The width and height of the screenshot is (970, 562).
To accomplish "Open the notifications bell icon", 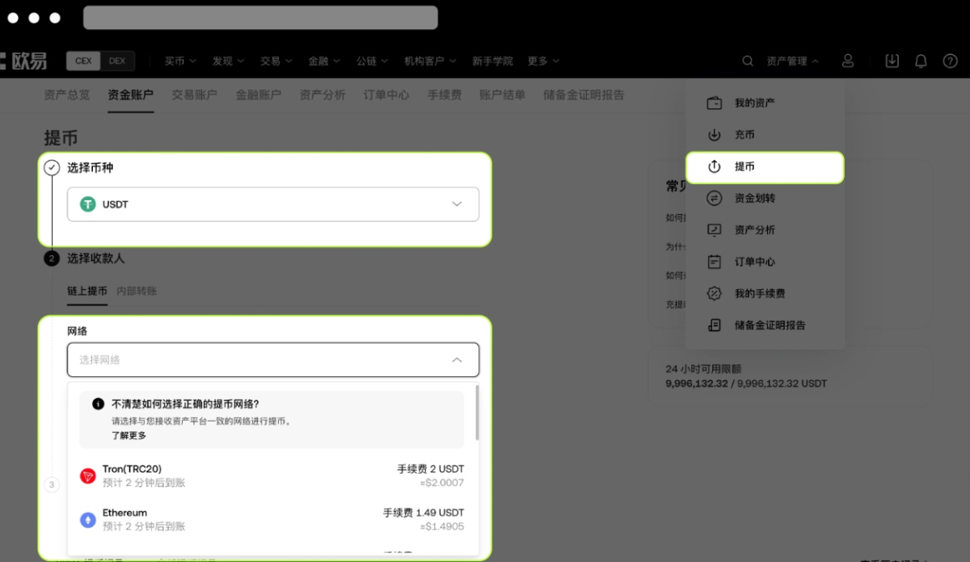I will coord(921,61).
